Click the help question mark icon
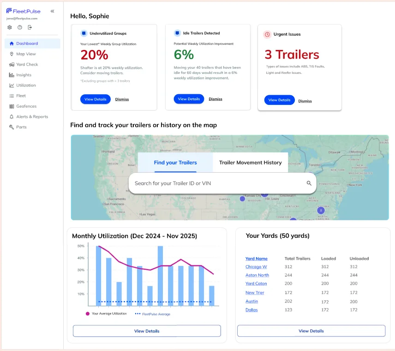This screenshot has width=395, height=351. pyautogui.click(x=20, y=27)
